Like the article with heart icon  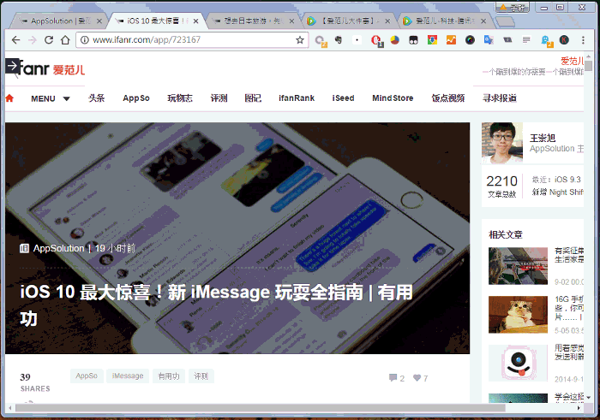(417, 377)
